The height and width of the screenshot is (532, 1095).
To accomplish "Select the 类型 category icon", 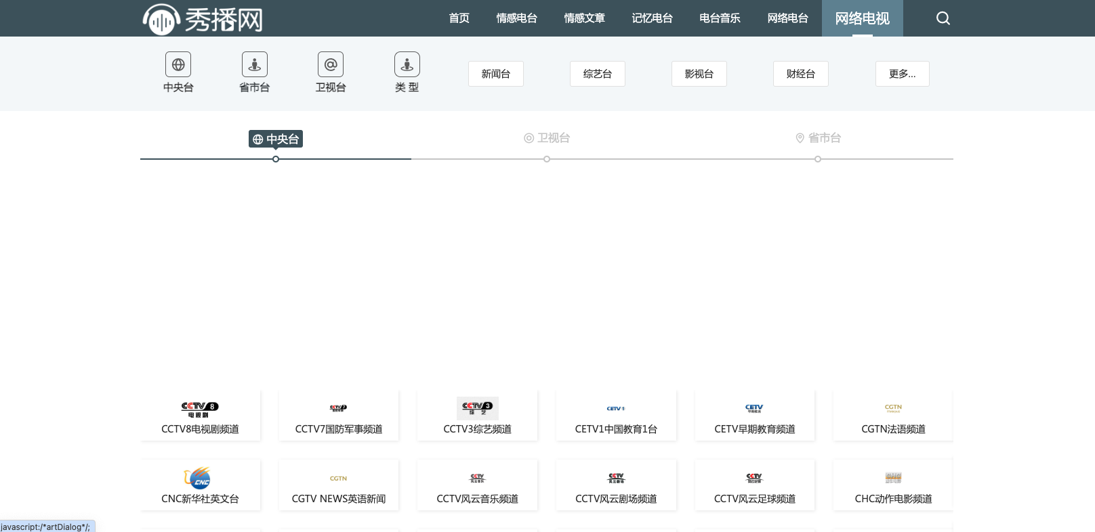I will click(x=407, y=64).
